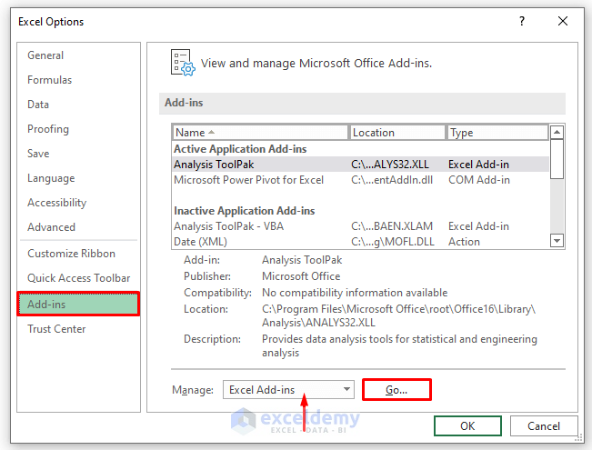Select the Date (XML) add-in row

click(x=360, y=242)
